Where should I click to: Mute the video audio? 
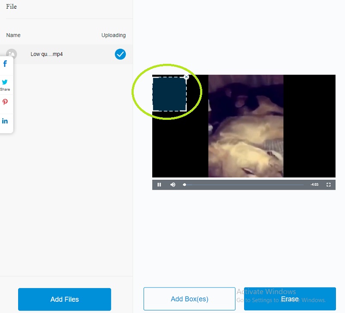[172, 185]
